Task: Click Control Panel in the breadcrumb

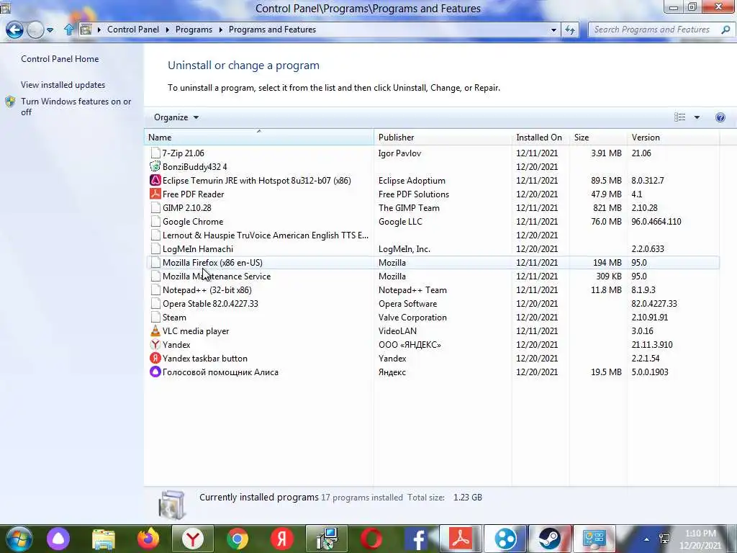Action: [x=133, y=29]
